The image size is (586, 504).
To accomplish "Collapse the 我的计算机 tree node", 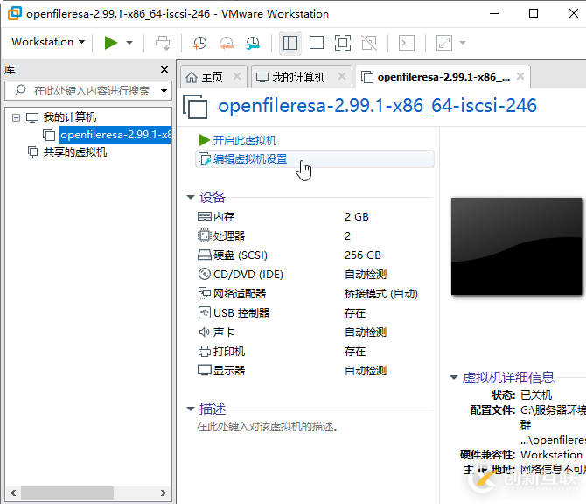I will tap(16, 117).
